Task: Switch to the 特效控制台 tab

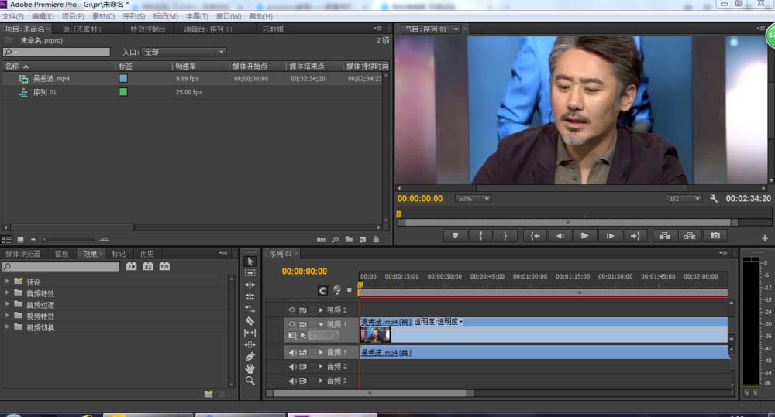Action: [x=148, y=29]
